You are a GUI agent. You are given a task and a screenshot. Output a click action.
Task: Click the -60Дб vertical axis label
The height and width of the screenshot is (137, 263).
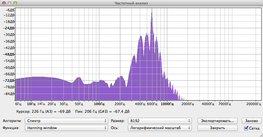[x=9, y=67]
